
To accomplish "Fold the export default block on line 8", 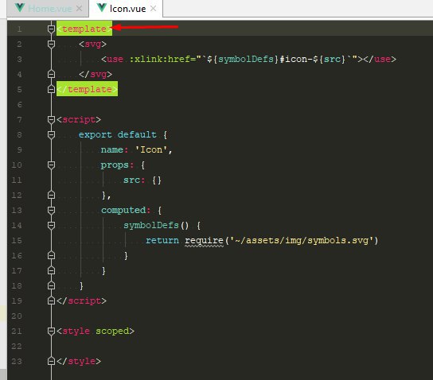I will pyautogui.click(x=51, y=135).
